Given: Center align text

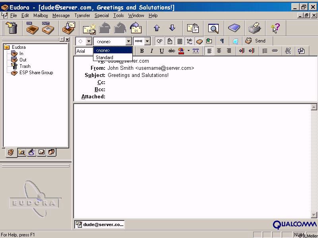Looking at the screenshot, I should [219, 51].
